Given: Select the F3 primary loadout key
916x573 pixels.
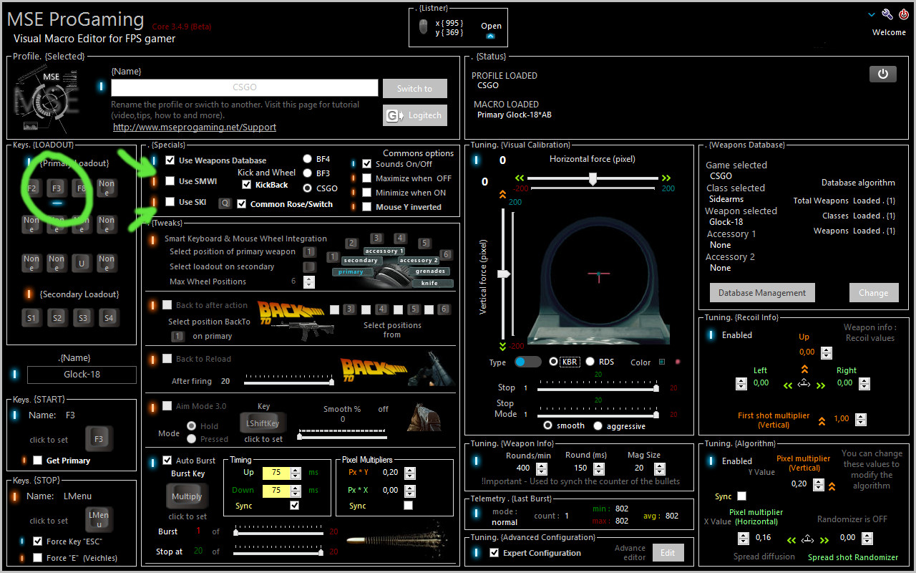Looking at the screenshot, I should pos(57,188).
